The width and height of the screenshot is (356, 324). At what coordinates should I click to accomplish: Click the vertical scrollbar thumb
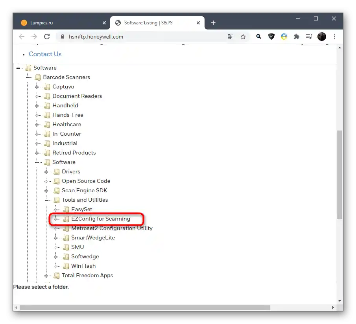pyautogui.click(x=339, y=175)
